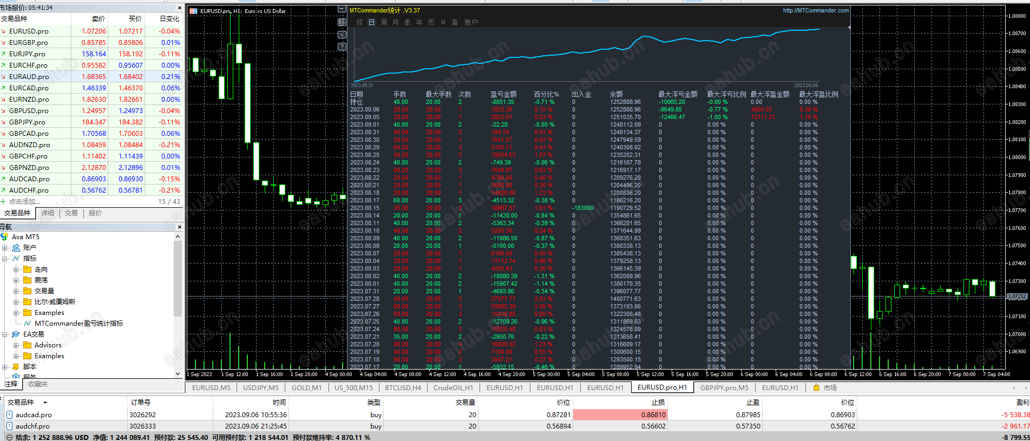
Task: Select the 周 weekly statistics tab
Action: coord(384,22)
